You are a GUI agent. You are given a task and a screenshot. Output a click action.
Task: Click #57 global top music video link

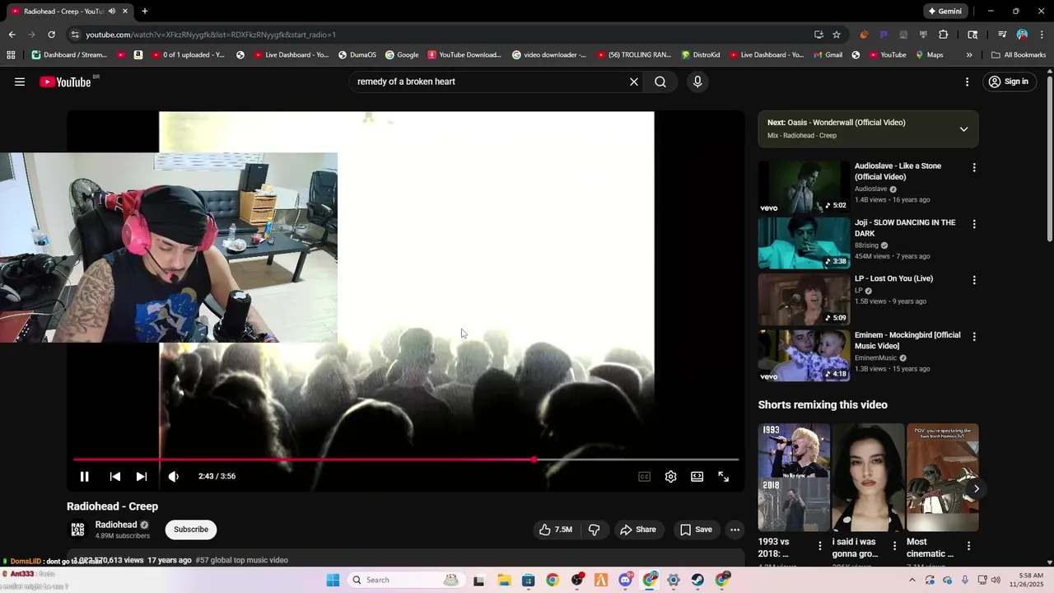coord(242,560)
